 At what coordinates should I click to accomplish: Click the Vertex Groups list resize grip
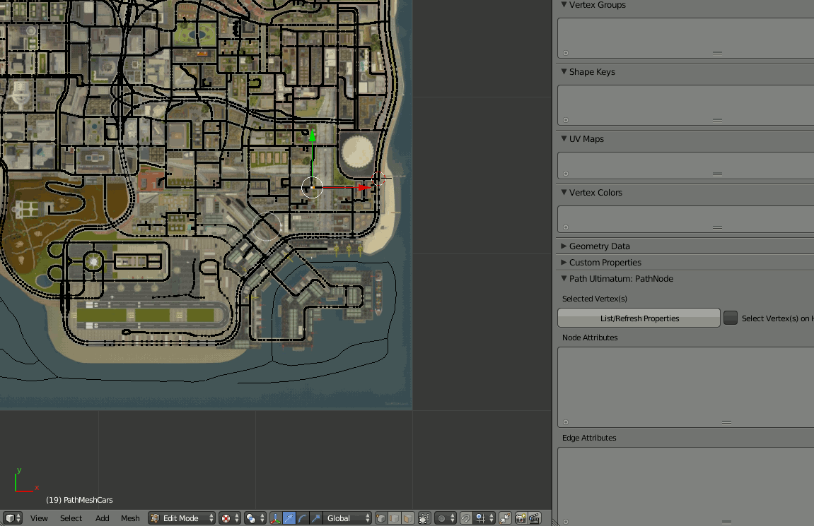point(717,53)
